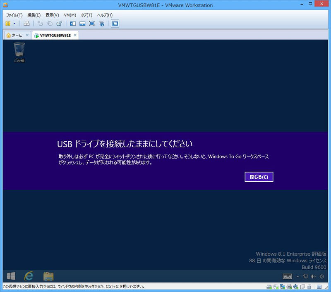Open the ファイル(F) menu
The height and width of the screenshot is (292, 331).
14,15
